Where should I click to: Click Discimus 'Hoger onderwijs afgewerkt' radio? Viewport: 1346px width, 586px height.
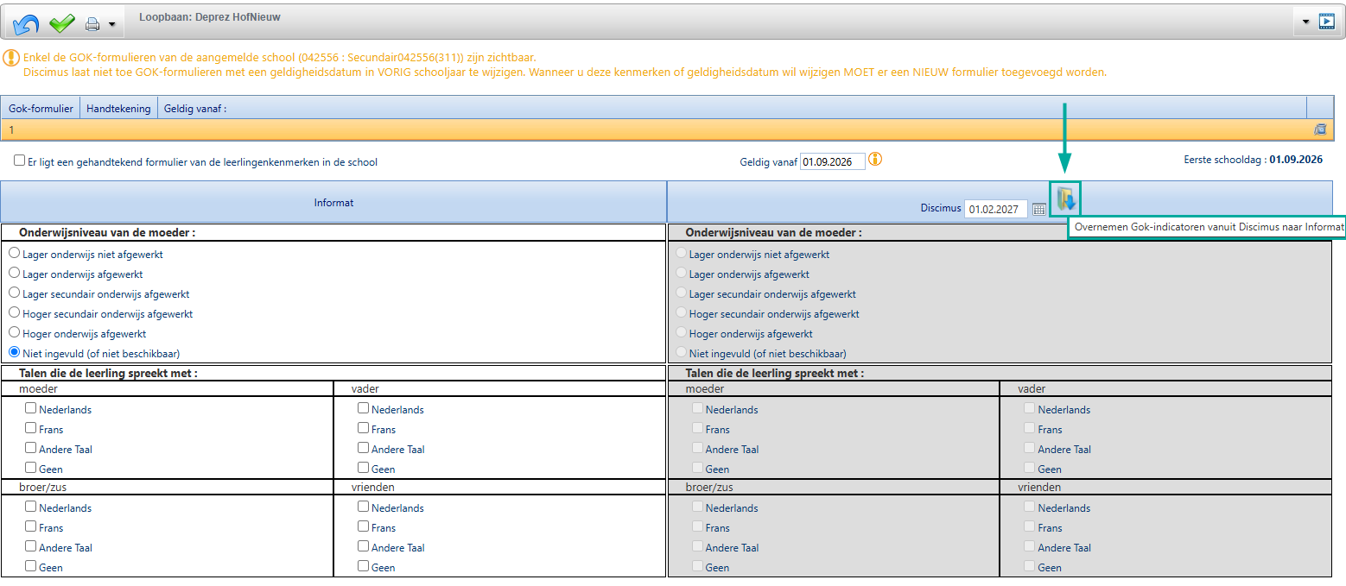tap(681, 333)
